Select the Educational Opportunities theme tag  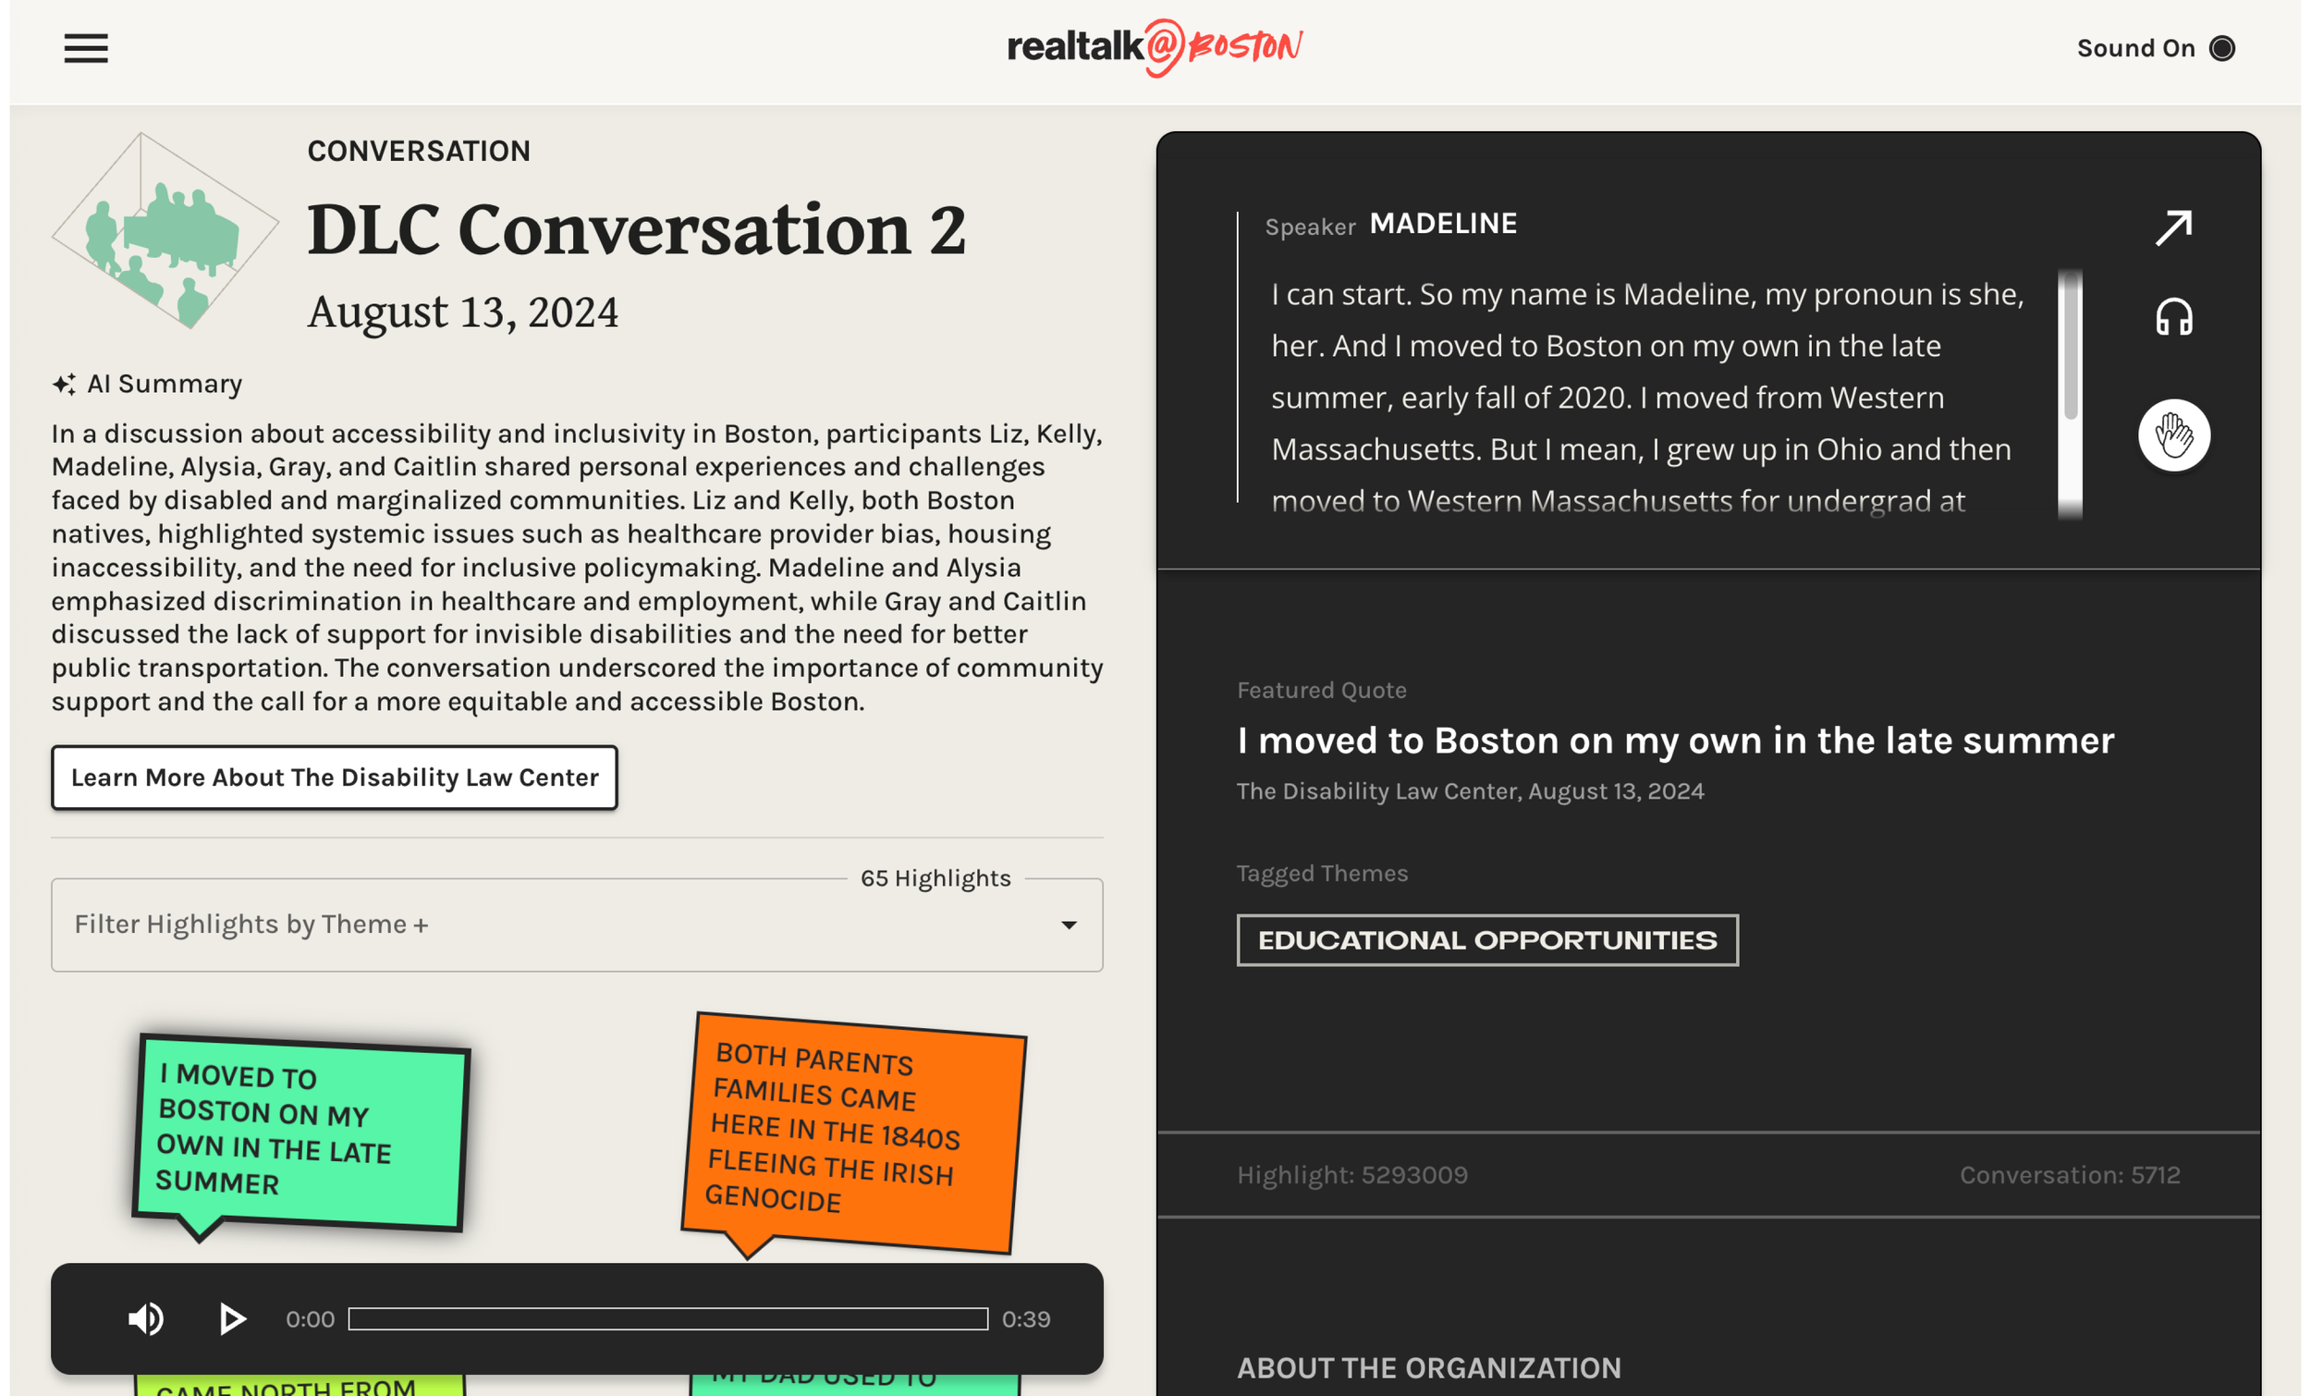1486,940
